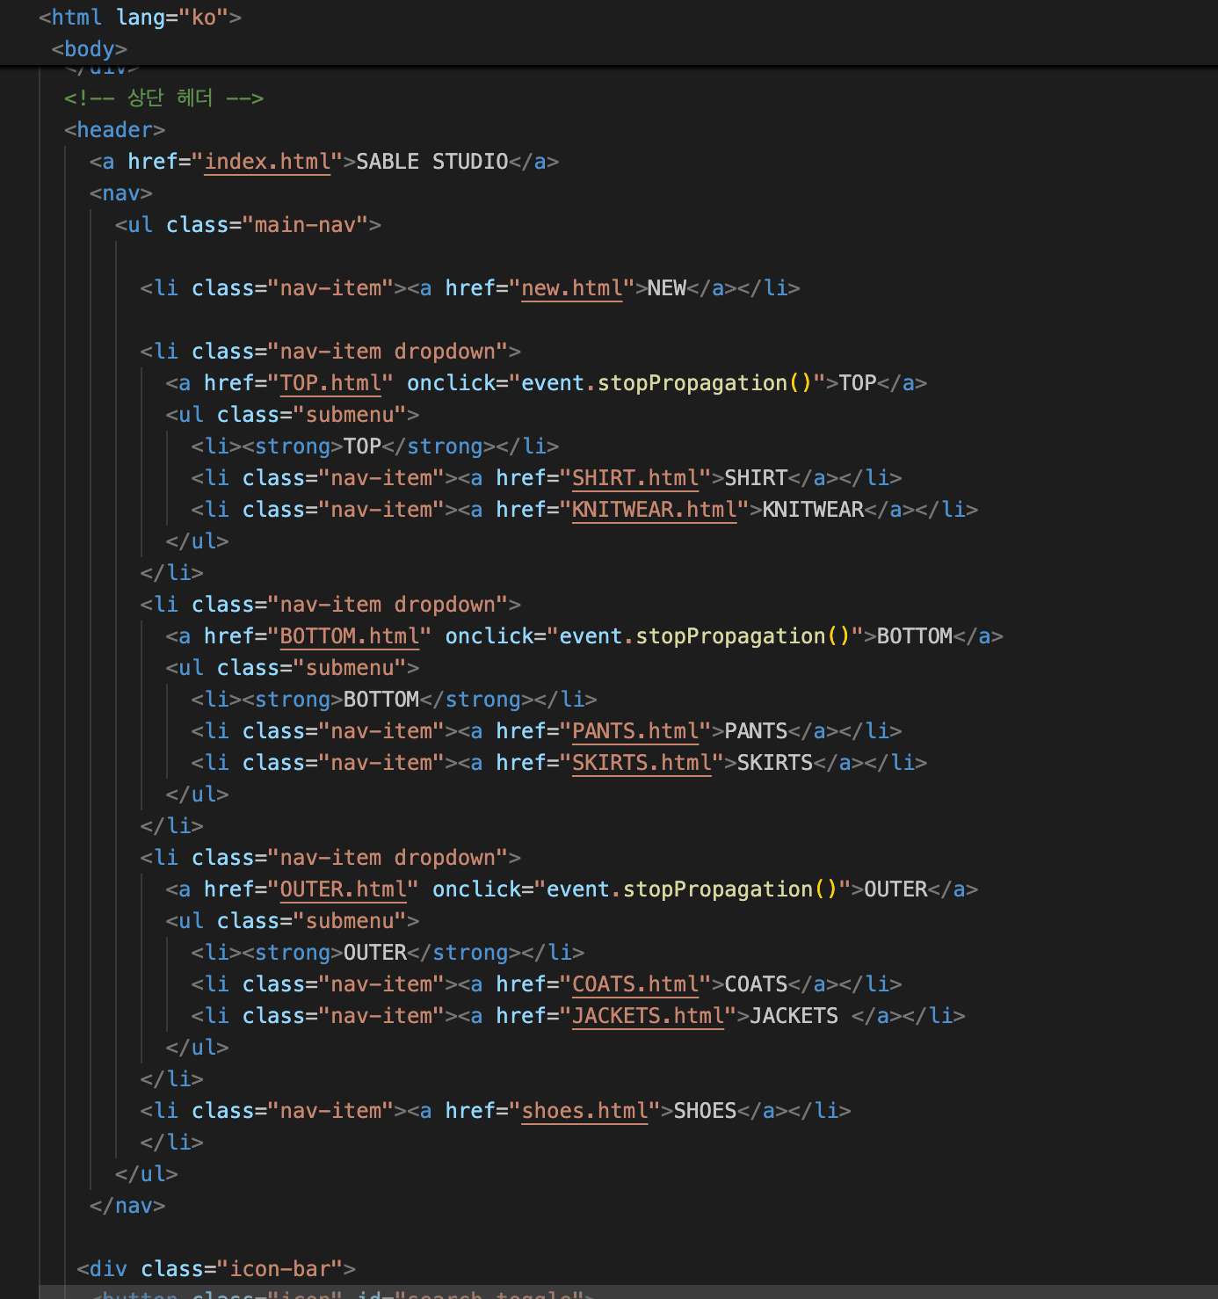Click the PANTS.html link

coord(635,731)
